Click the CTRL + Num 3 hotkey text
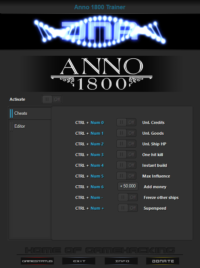This screenshot has width=200, height=268. pos(89,155)
